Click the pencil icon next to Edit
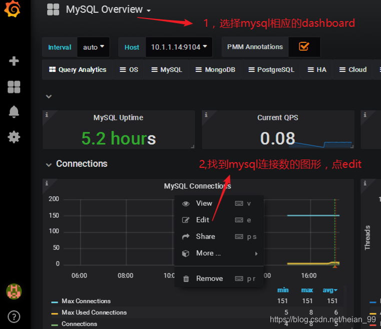This screenshot has width=381, height=329. pos(186,220)
